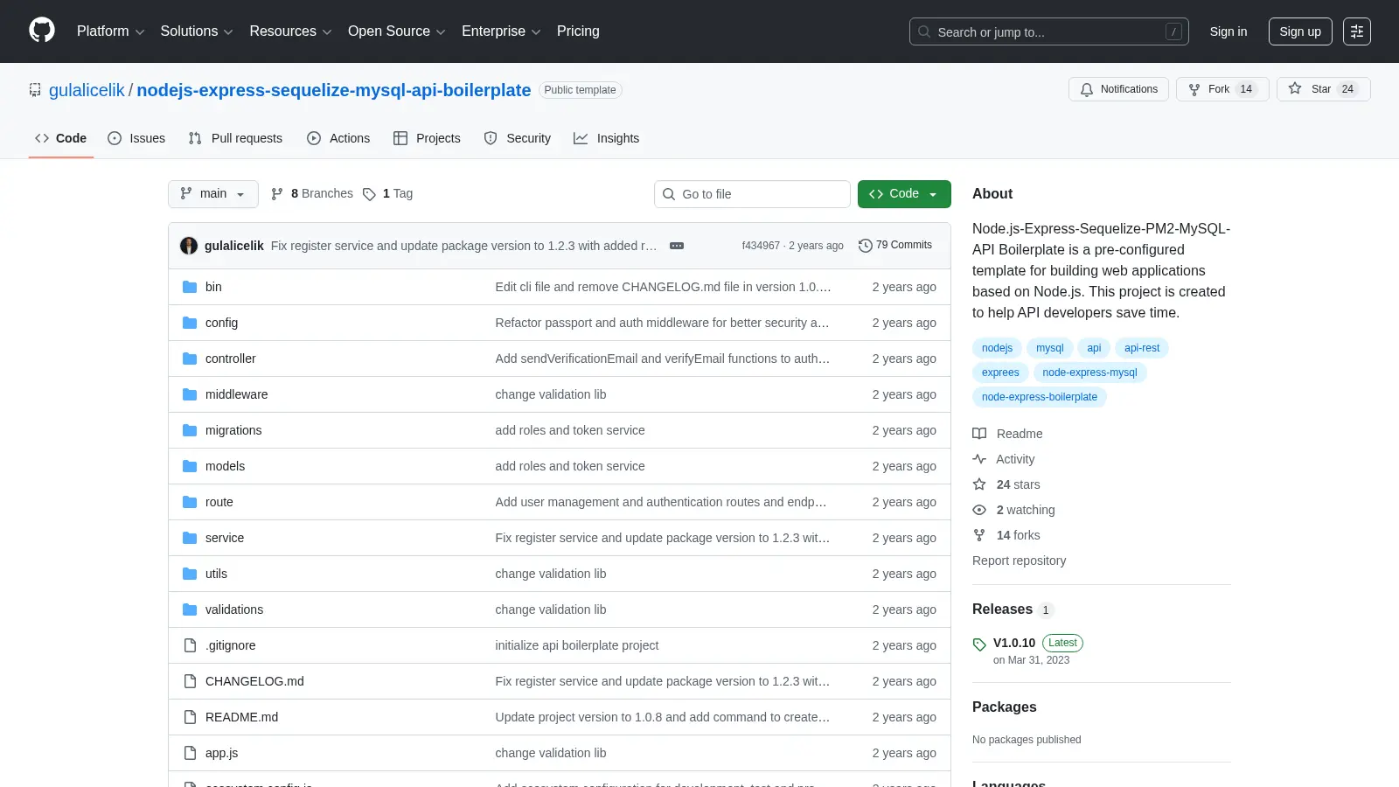This screenshot has width=1399, height=787.
Task: Open gulalicelik avatar in commit bar
Action: pyautogui.click(x=189, y=246)
